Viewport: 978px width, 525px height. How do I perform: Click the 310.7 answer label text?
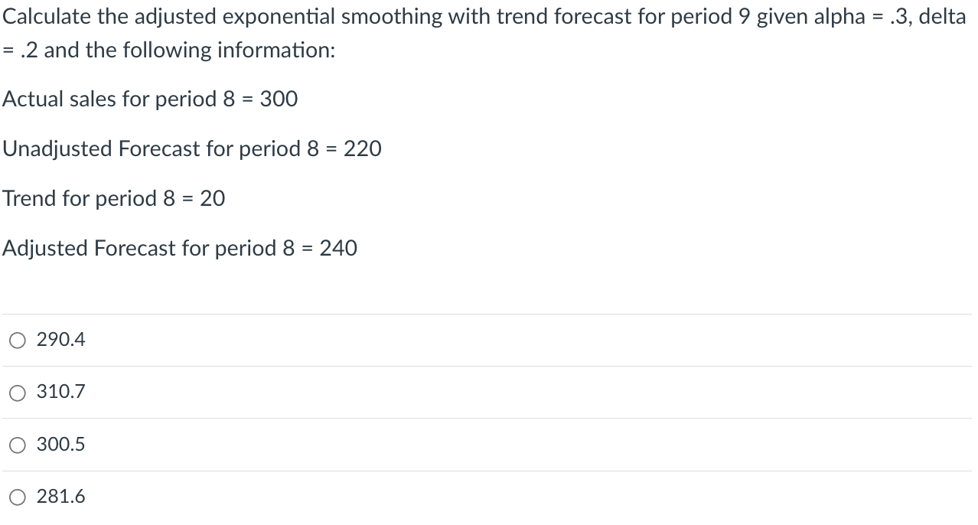coord(60,392)
